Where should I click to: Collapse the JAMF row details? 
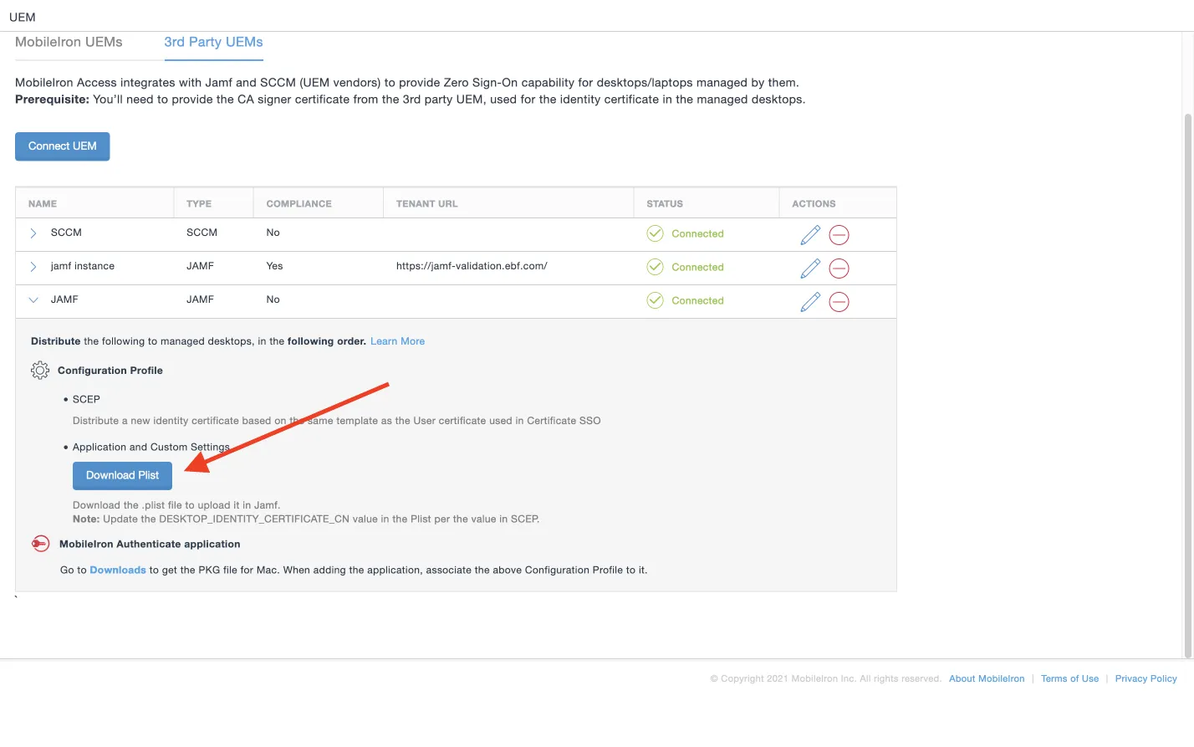click(x=33, y=299)
